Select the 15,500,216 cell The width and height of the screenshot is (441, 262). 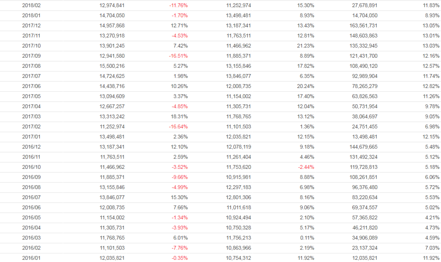(x=112, y=66)
